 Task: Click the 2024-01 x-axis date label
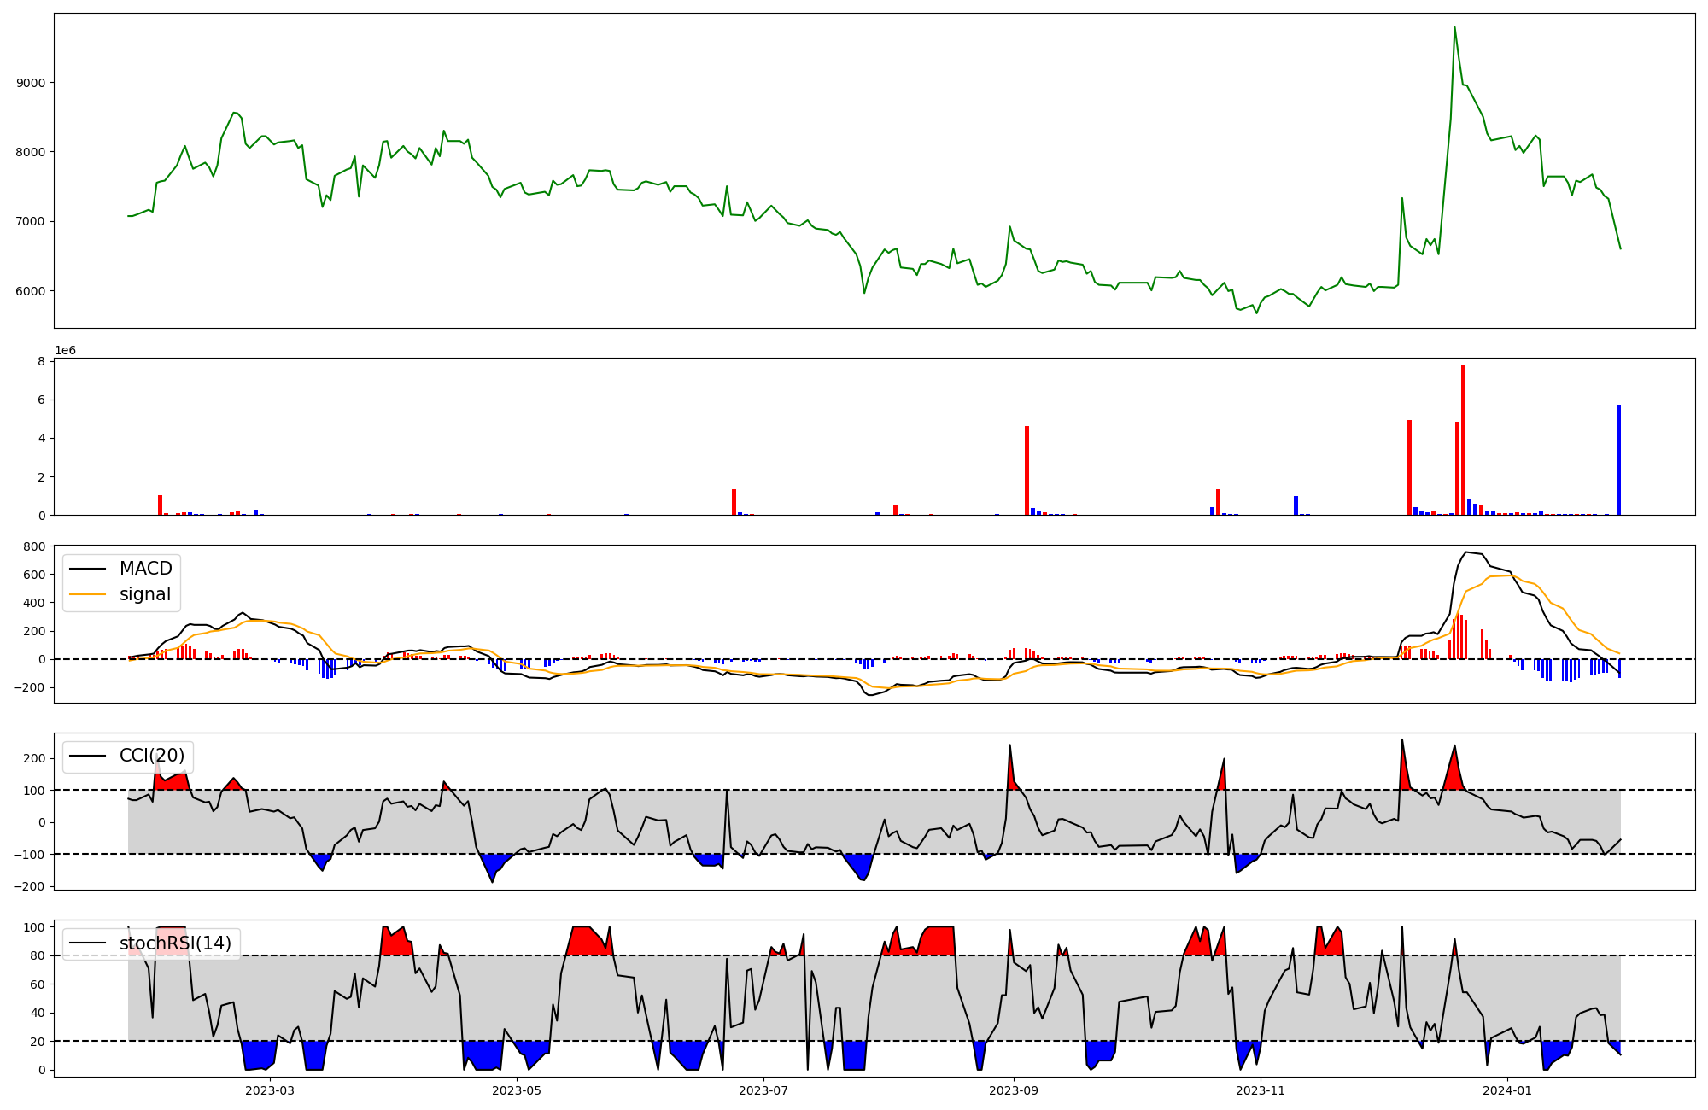(x=1507, y=1090)
